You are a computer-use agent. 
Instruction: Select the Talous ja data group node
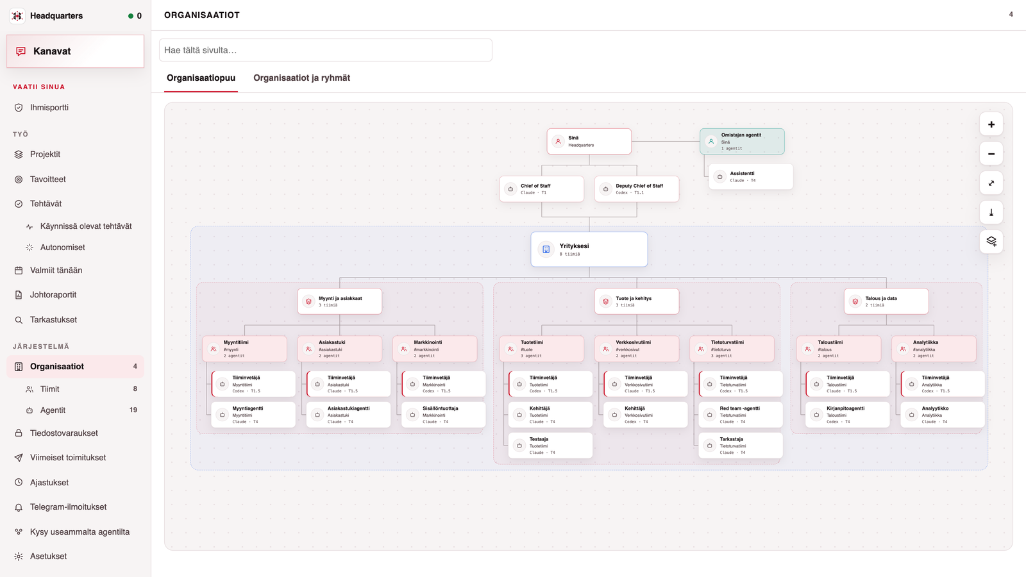click(886, 301)
